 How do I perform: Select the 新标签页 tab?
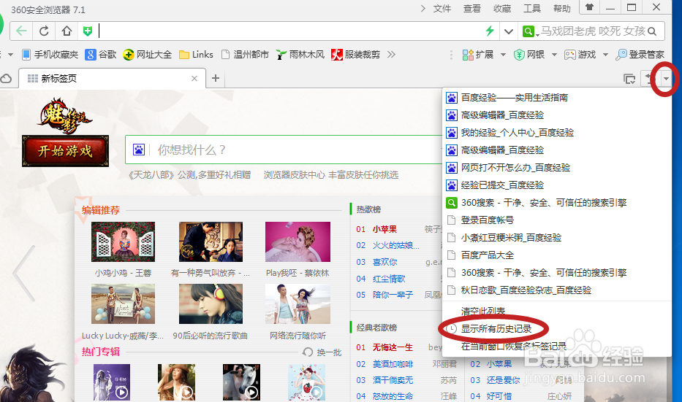[x=112, y=79]
